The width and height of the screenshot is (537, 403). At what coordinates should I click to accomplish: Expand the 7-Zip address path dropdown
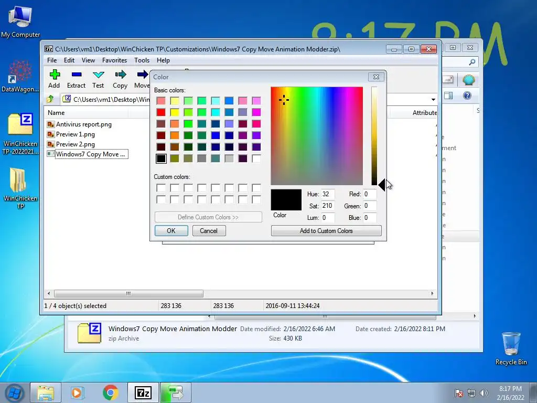(433, 100)
